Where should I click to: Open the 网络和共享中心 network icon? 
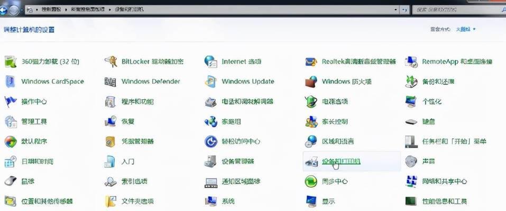(x=411, y=181)
